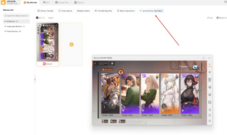Toggle the All devices checkbox
This screenshot has width=227, height=135.
[37, 18]
